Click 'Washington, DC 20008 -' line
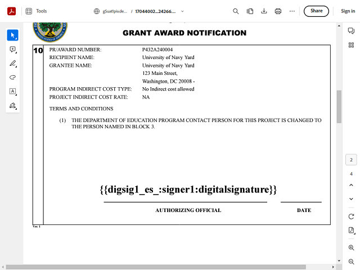This screenshot has width=360, height=270. [x=168, y=81]
